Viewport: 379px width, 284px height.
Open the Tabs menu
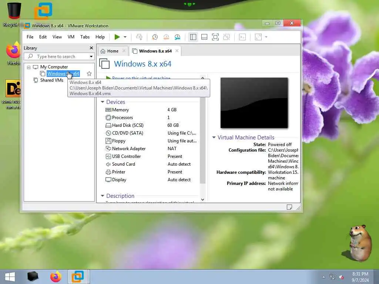tap(85, 37)
